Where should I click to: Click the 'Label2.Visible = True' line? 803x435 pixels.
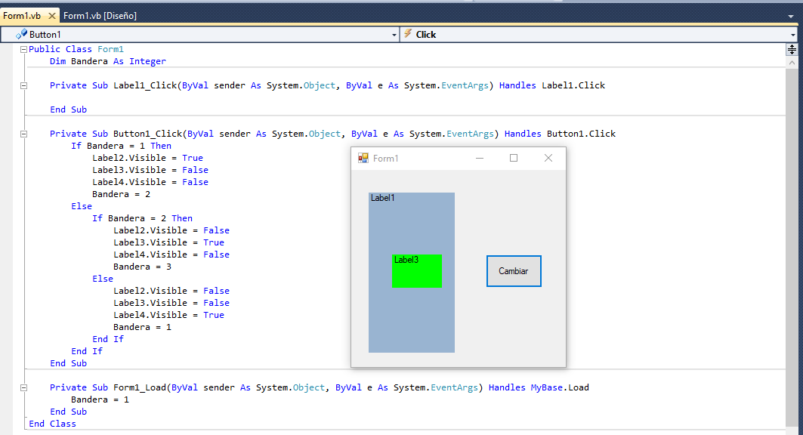pyautogui.click(x=147, y=158)
